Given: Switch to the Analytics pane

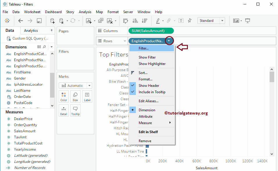Looking at the screenshot, I should pyautogui.click(x=31, y=30).
